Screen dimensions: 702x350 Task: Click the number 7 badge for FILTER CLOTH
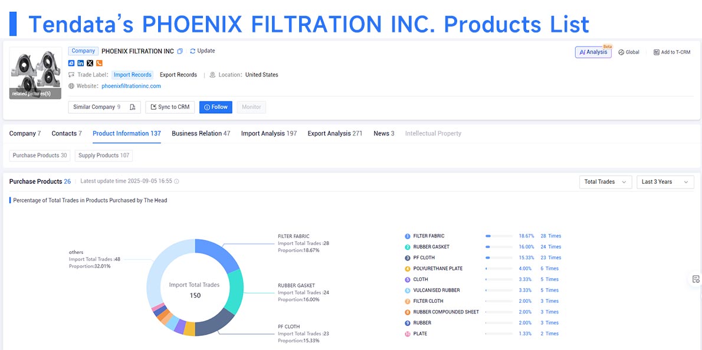coord(408,301)
